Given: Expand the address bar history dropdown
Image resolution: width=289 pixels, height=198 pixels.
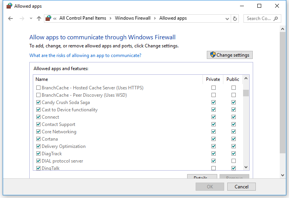Looking at the screenshot, I should pos(227,18).
